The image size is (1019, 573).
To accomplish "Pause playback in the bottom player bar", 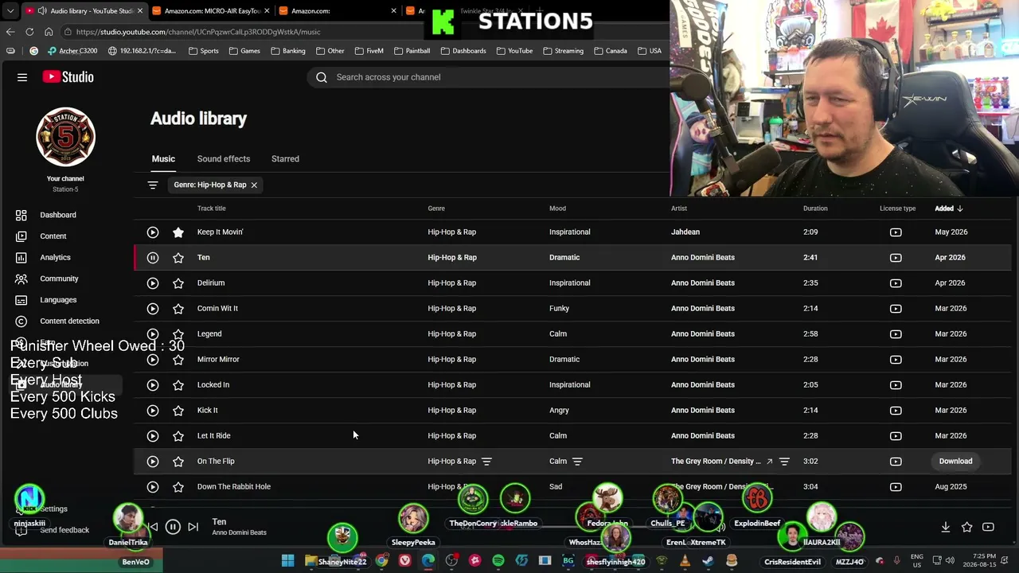I will (x=173, y=527).
